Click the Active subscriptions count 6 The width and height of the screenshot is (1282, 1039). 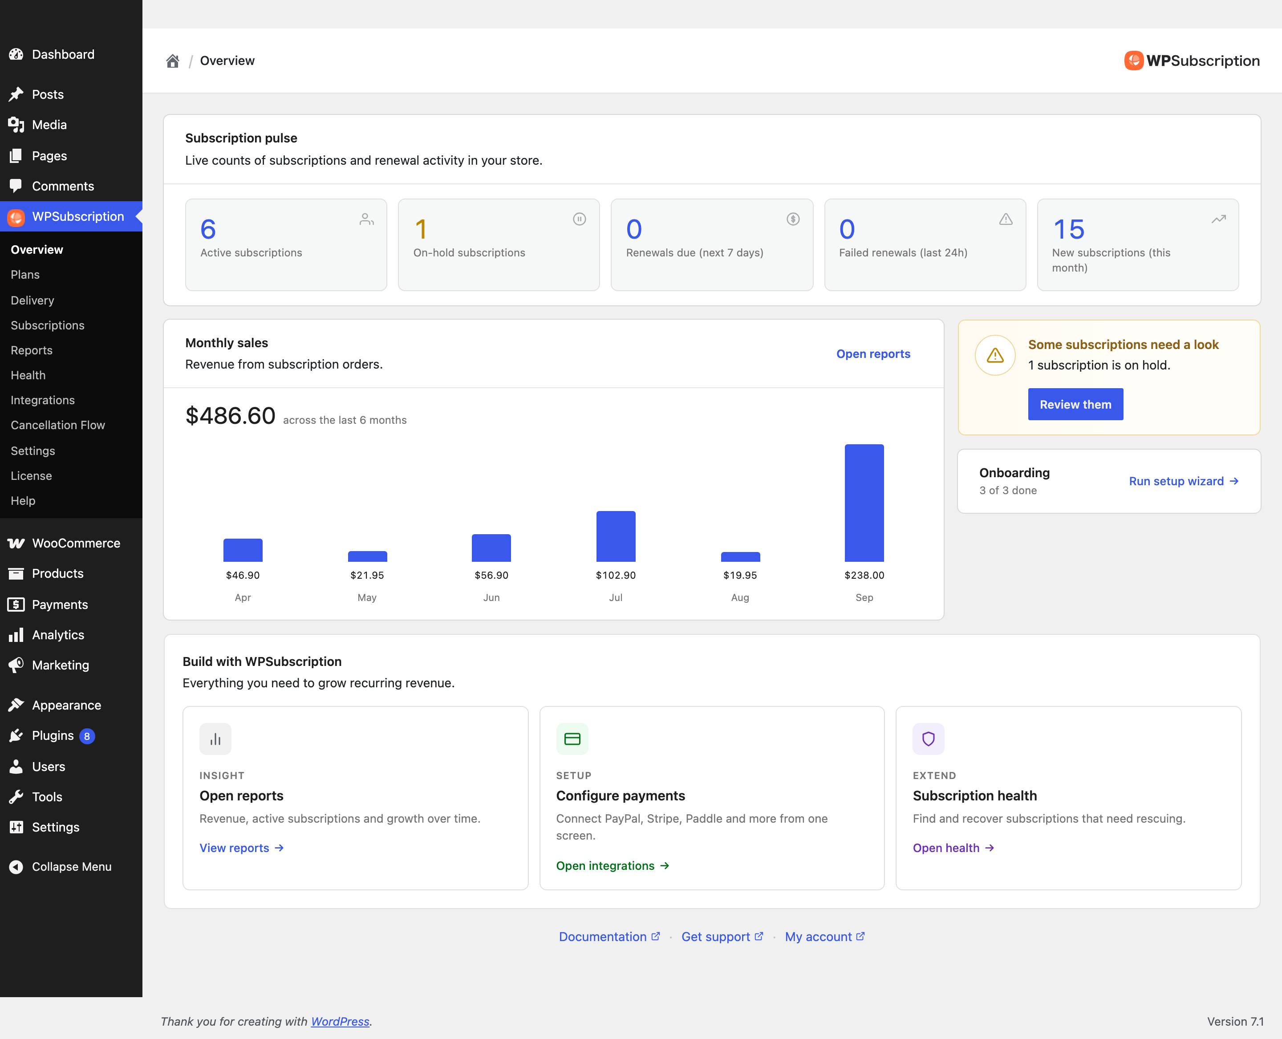click(208, 229)
